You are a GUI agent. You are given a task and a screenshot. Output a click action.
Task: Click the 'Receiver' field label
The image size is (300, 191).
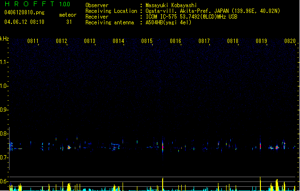(x=97, y=17)
